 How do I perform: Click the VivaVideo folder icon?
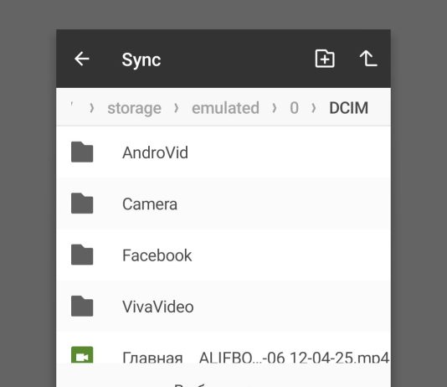[x=82, y=306]
